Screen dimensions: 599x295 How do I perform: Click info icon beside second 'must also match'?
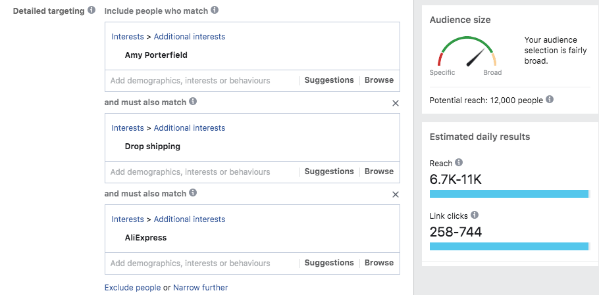[x=194, y=193]
